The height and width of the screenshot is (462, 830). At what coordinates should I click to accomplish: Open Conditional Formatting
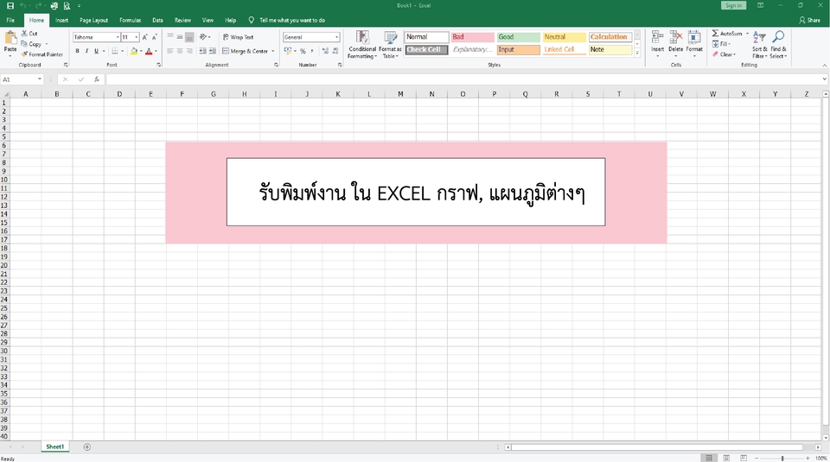point(362,44)
